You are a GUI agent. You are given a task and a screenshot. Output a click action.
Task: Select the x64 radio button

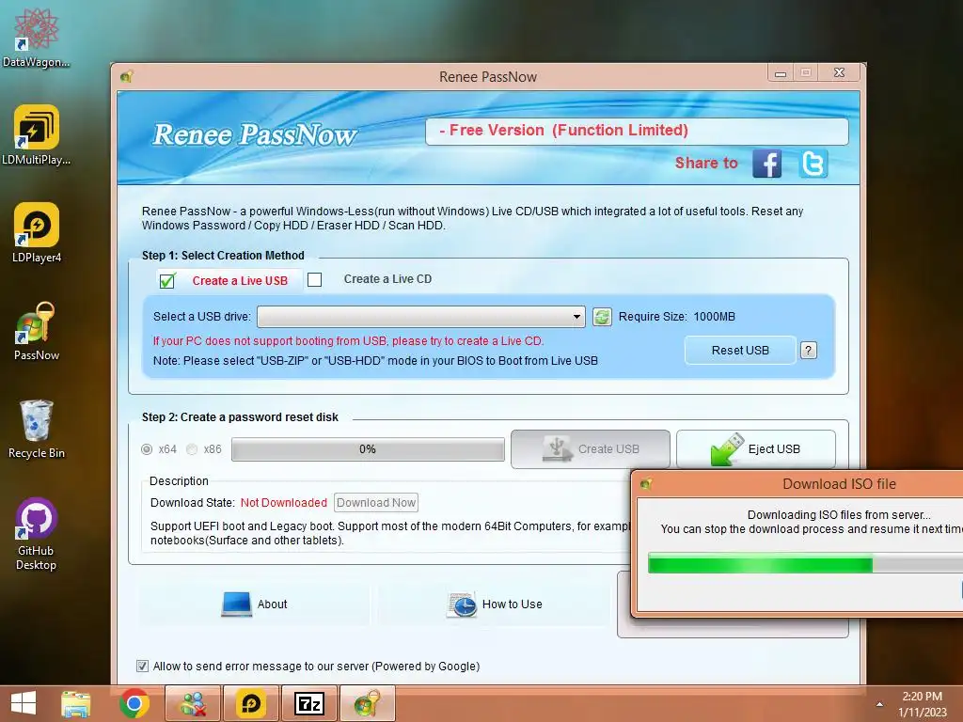tap(147, 449)
